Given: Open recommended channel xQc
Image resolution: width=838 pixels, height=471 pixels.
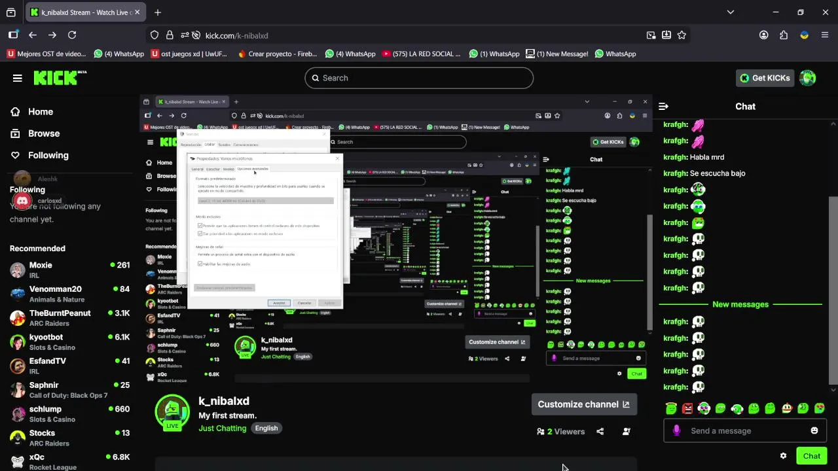Looking at the screenshot, I should 69,461.
